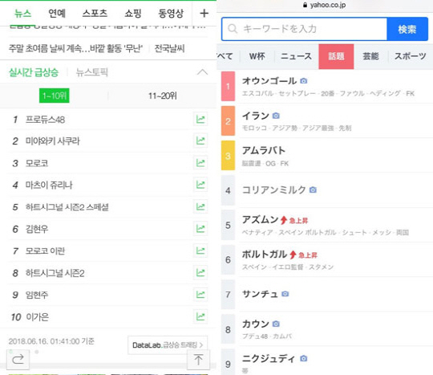Switch to the 스포츠 tab
This screenshot has width=433, height=375.
[x=95, y=14]
